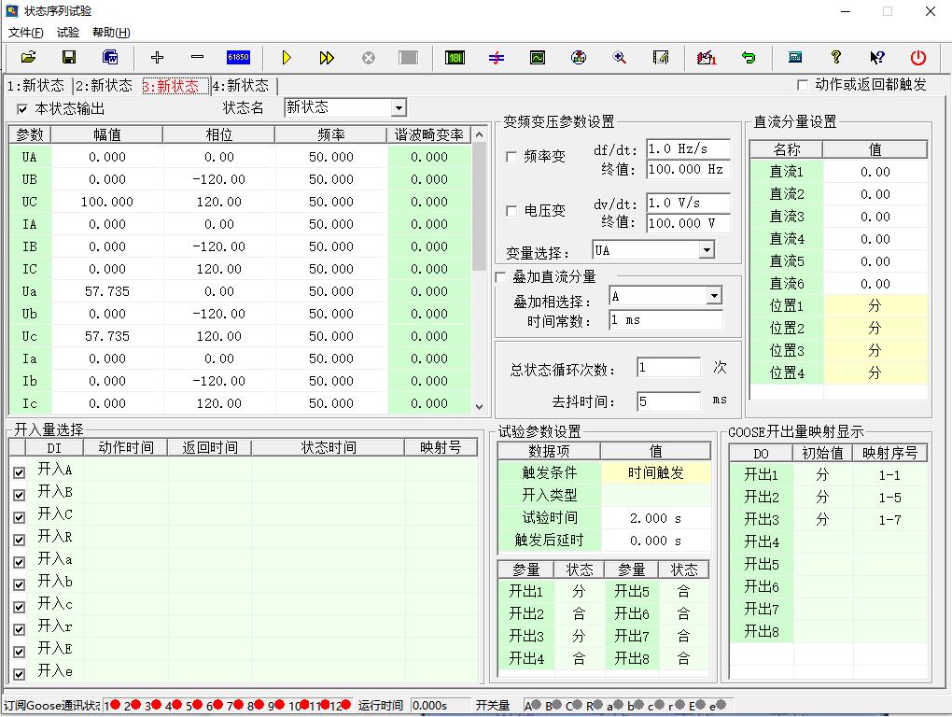Image resolution: width=952 pixels, height=717 pixels.
Task: Click the save floppy disk icon
Action: [x=69, y=58]
